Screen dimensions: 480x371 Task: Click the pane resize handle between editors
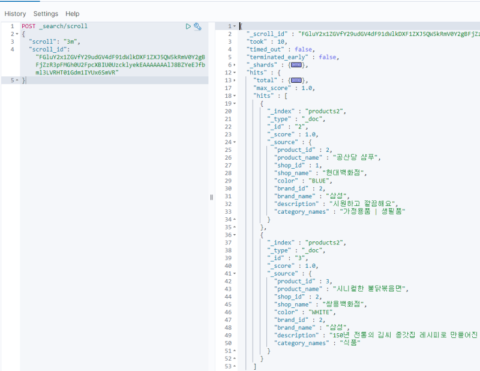pos(211,197)
